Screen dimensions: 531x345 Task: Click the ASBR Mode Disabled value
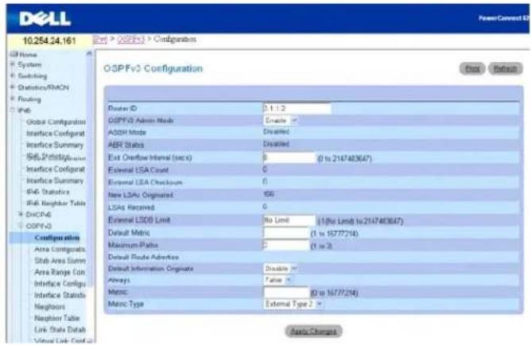tap(276, 132)
